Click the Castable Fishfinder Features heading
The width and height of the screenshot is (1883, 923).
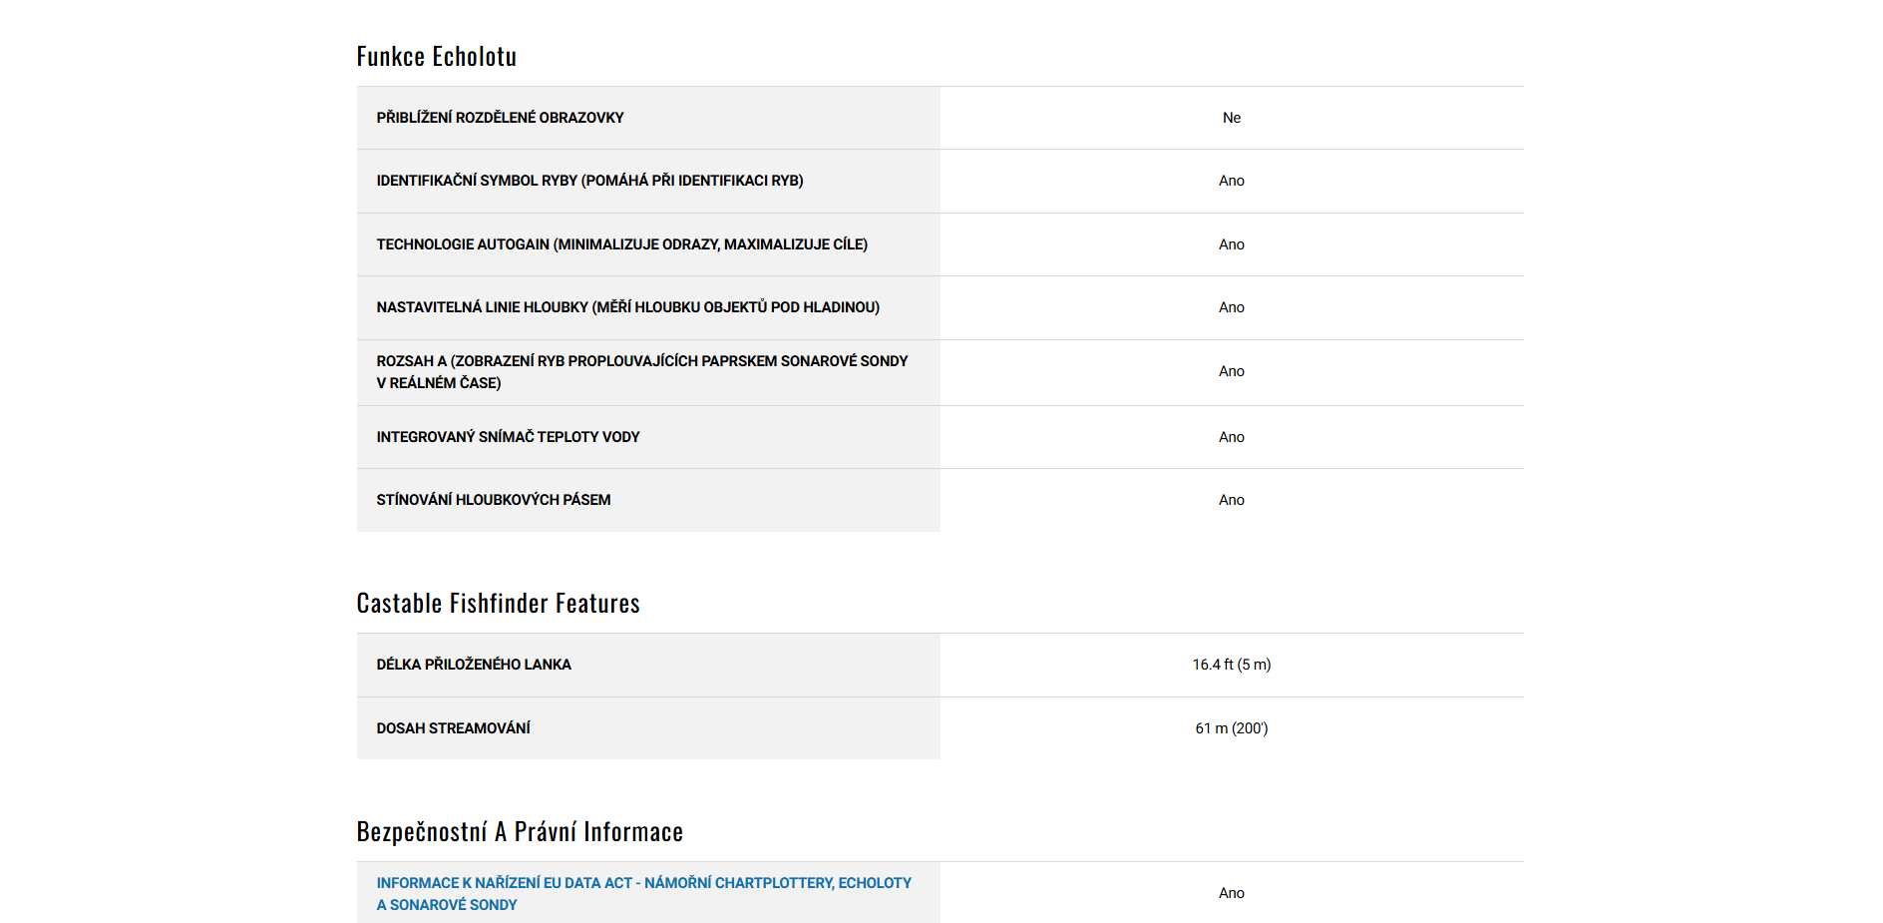[498, 604]
